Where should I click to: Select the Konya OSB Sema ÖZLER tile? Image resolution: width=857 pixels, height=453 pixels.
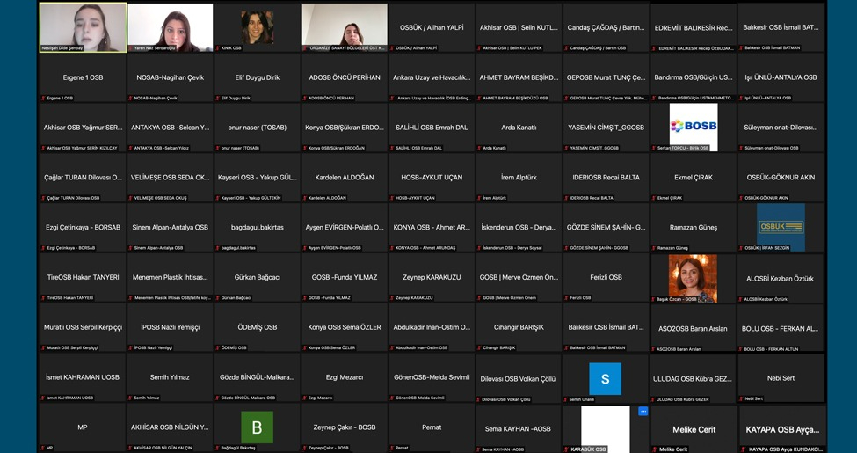pyautogui.click(x=345, y=327)
